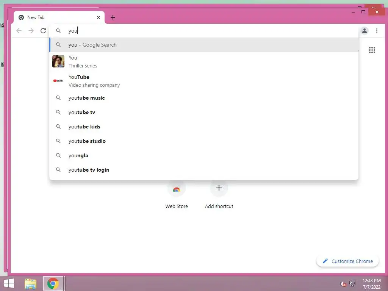388x291 pixels.
Task: Click the search icon beside 'youngla'
Action: pyautogui.click(x=58, y=155)
